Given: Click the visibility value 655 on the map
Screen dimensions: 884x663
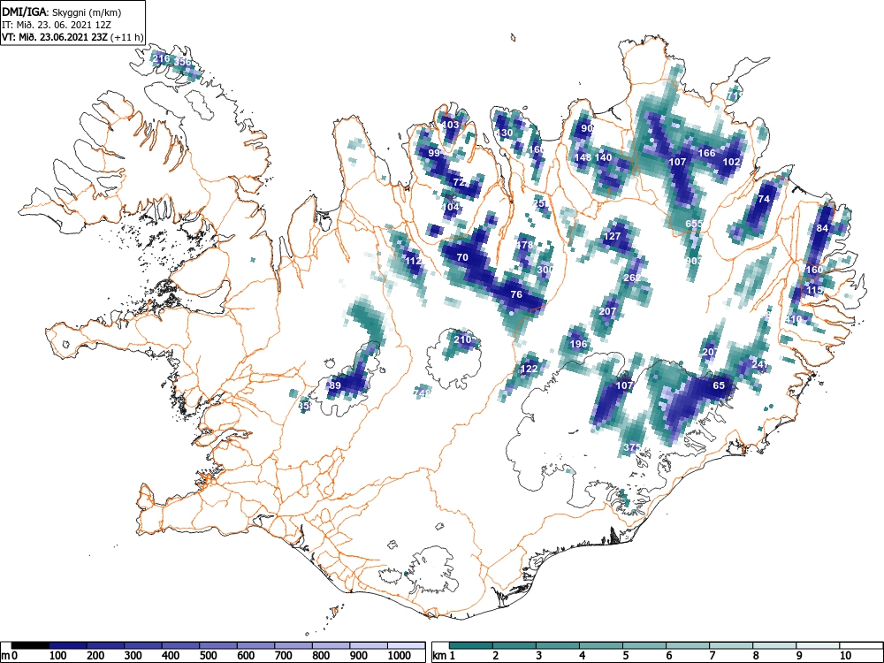Looking at the screenshot, I should coord(694,224).
